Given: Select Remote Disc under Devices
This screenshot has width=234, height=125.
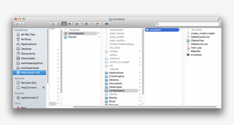Looking at the screenshot, I should [29, 83].
